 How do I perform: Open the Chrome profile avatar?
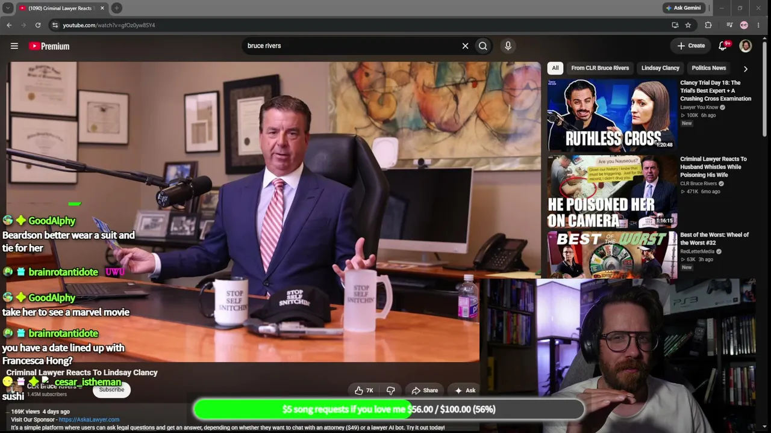pos(744,25)
